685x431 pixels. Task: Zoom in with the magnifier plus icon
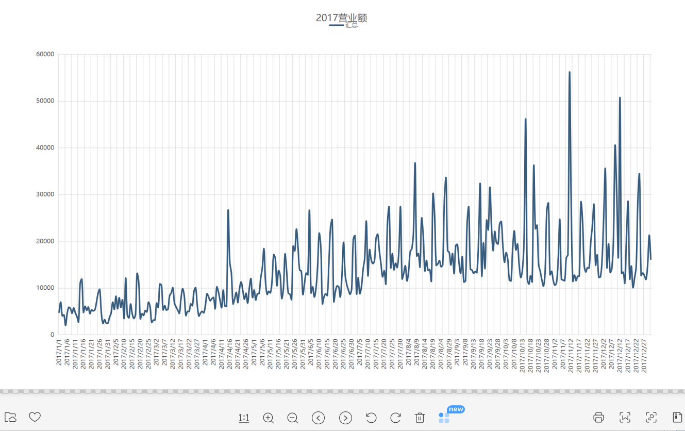(x=268, y=418)
